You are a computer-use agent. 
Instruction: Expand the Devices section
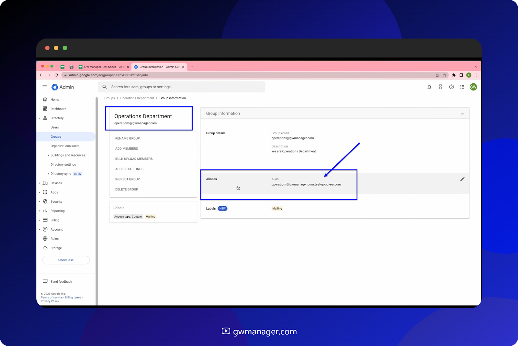pos(39,183)
